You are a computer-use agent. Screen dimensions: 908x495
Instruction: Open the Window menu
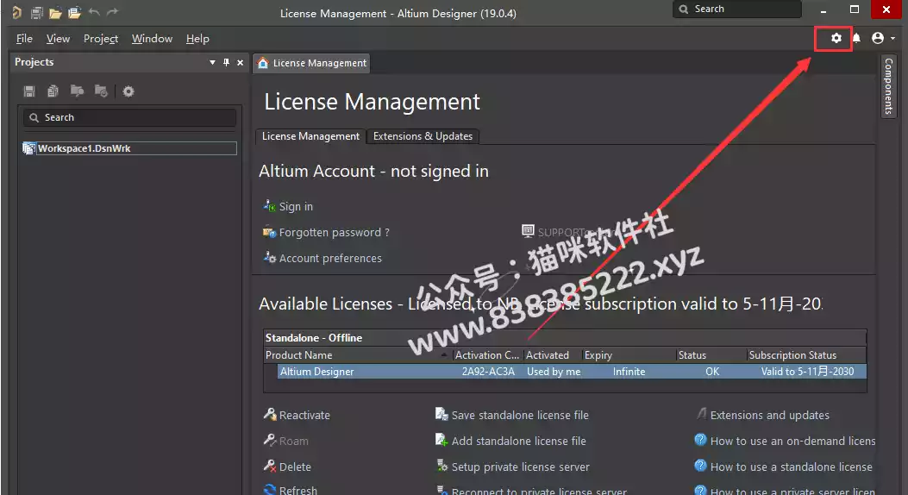152,39
